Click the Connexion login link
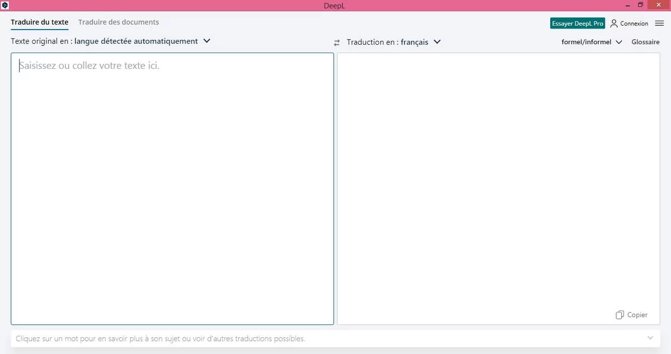The width and height of the screenshot is (671, 354). [x=634, y=23]
